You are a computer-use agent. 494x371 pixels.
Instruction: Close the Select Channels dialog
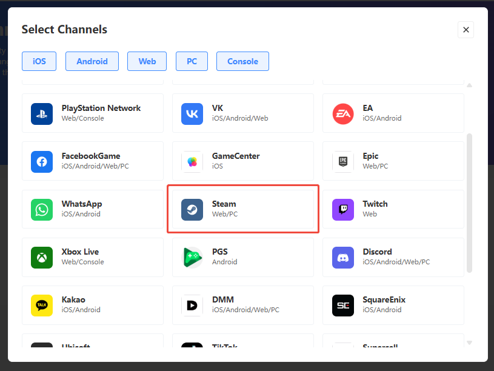[466, 30]
